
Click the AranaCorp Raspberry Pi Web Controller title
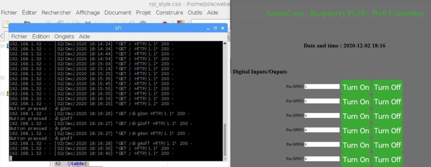344,13
